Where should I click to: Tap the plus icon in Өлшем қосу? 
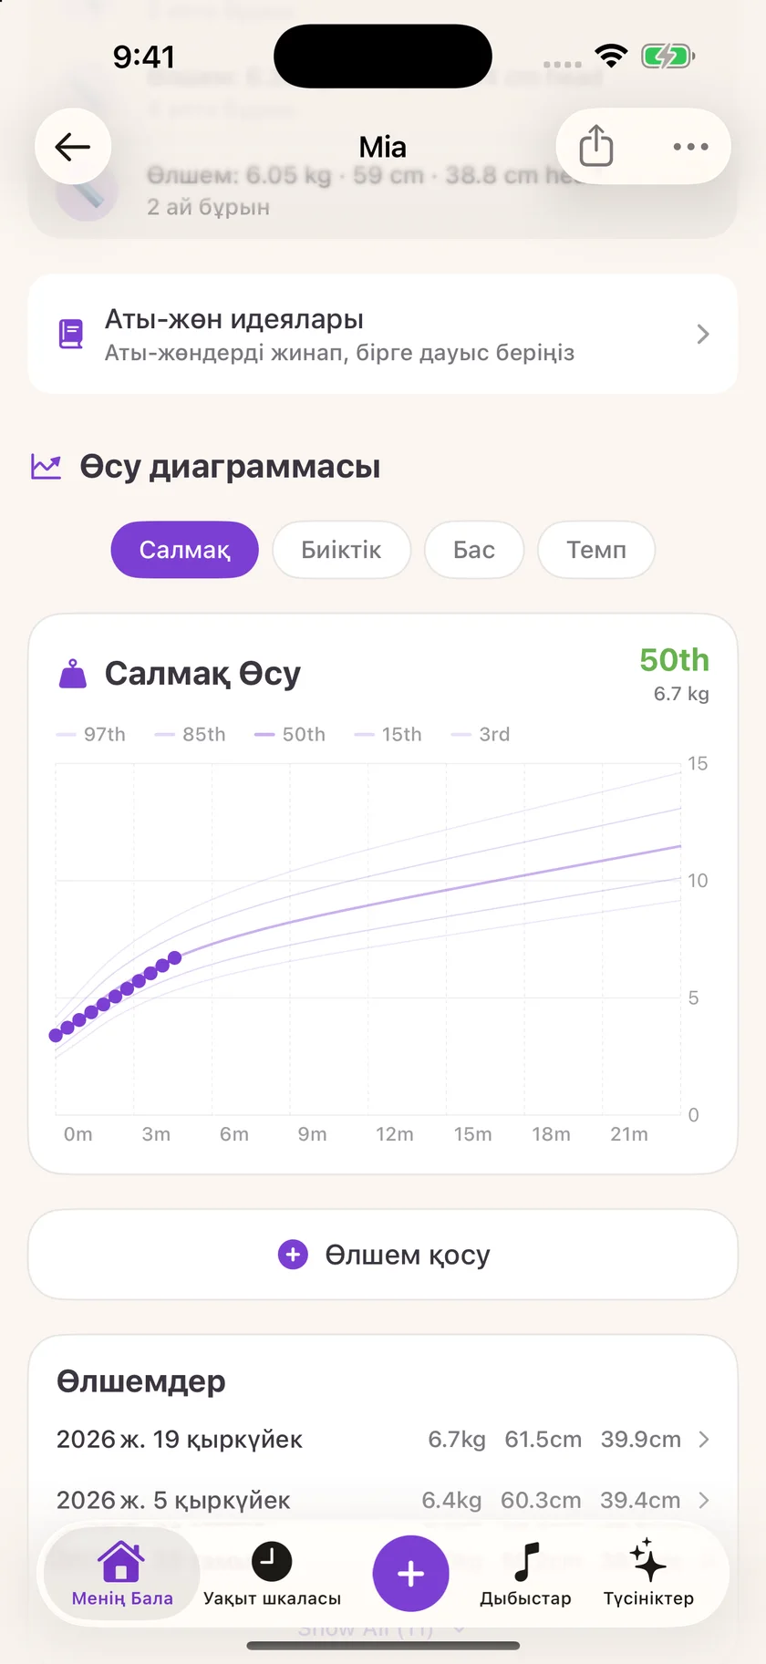293,1255
